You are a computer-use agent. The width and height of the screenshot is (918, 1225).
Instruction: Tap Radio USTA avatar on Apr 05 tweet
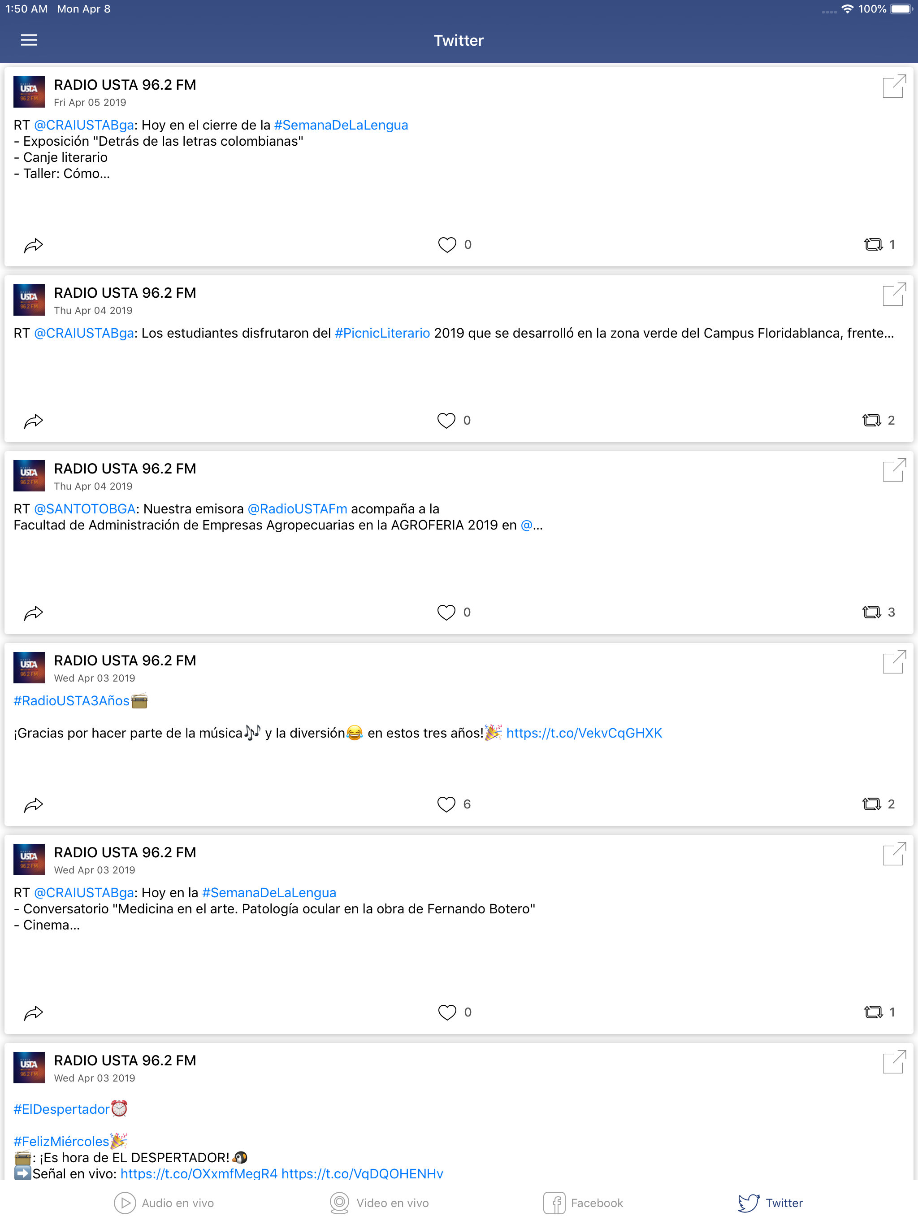point(29,92)
